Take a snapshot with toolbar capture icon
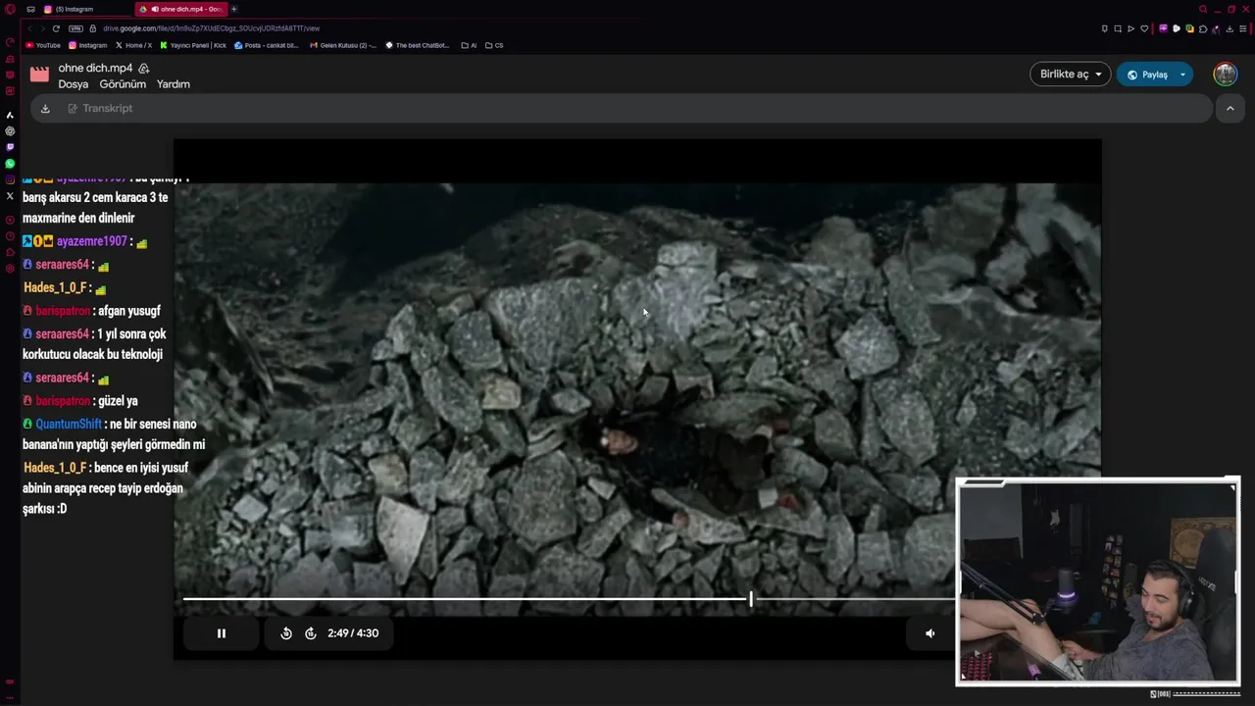Viewport: 1255px width, 706px height. click(x=1118, y=28)
